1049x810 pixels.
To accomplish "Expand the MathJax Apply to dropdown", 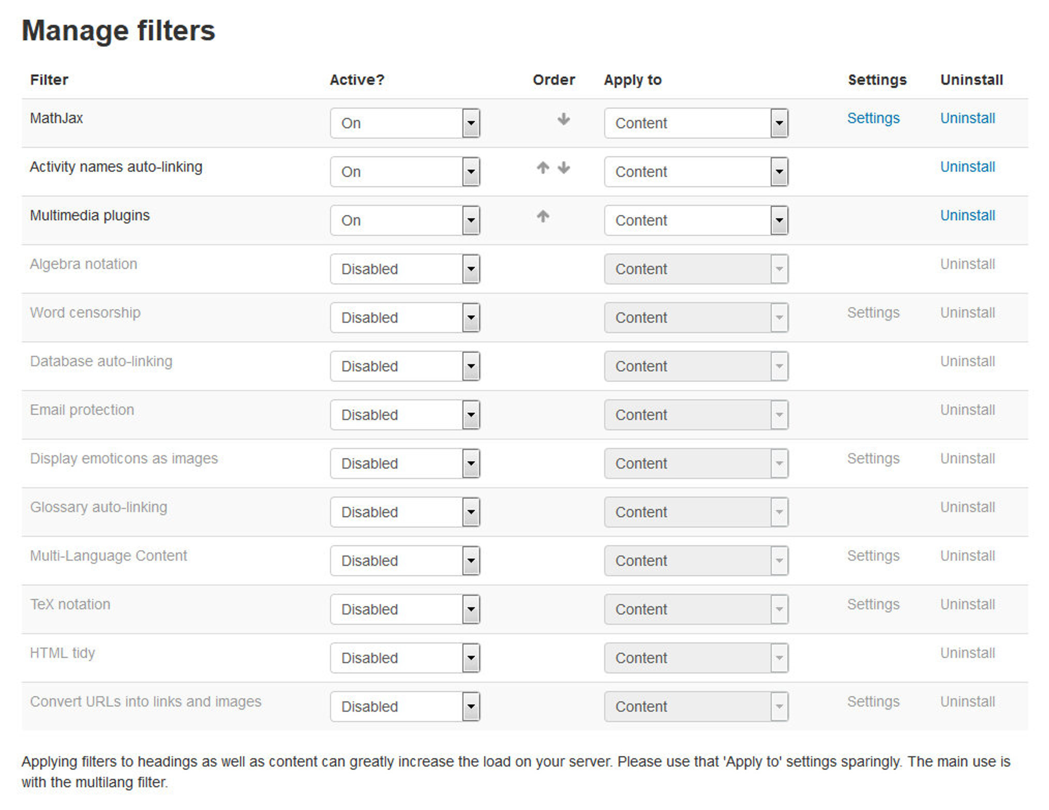I will tap(778, 123).
